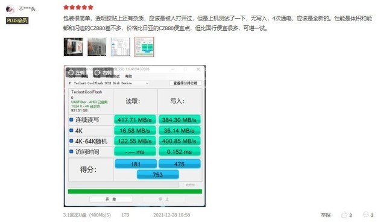The image size is (386, 223).
Task: Click the reviewer's avatar picture
Action: (10, 9)
